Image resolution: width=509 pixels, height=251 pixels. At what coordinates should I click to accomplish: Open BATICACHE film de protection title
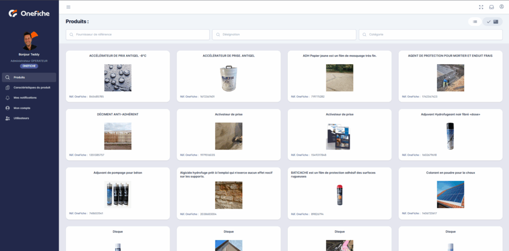(334, 174)
